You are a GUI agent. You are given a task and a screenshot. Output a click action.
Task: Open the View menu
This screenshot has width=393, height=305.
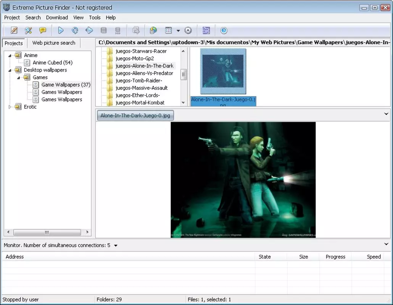point(78,18)
